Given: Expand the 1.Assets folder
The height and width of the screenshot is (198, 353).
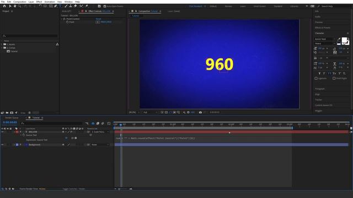Looking at the screenshot, I should [x=2, y=45].
